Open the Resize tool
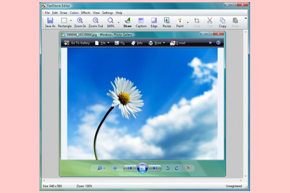Viewport: 290px width, 193px height. click(167, 21)
